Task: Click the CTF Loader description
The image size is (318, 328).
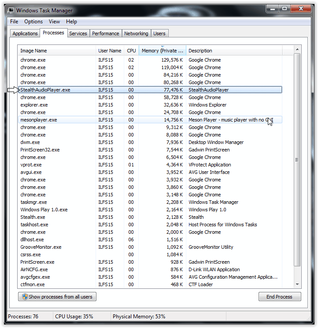Action: 201,284
